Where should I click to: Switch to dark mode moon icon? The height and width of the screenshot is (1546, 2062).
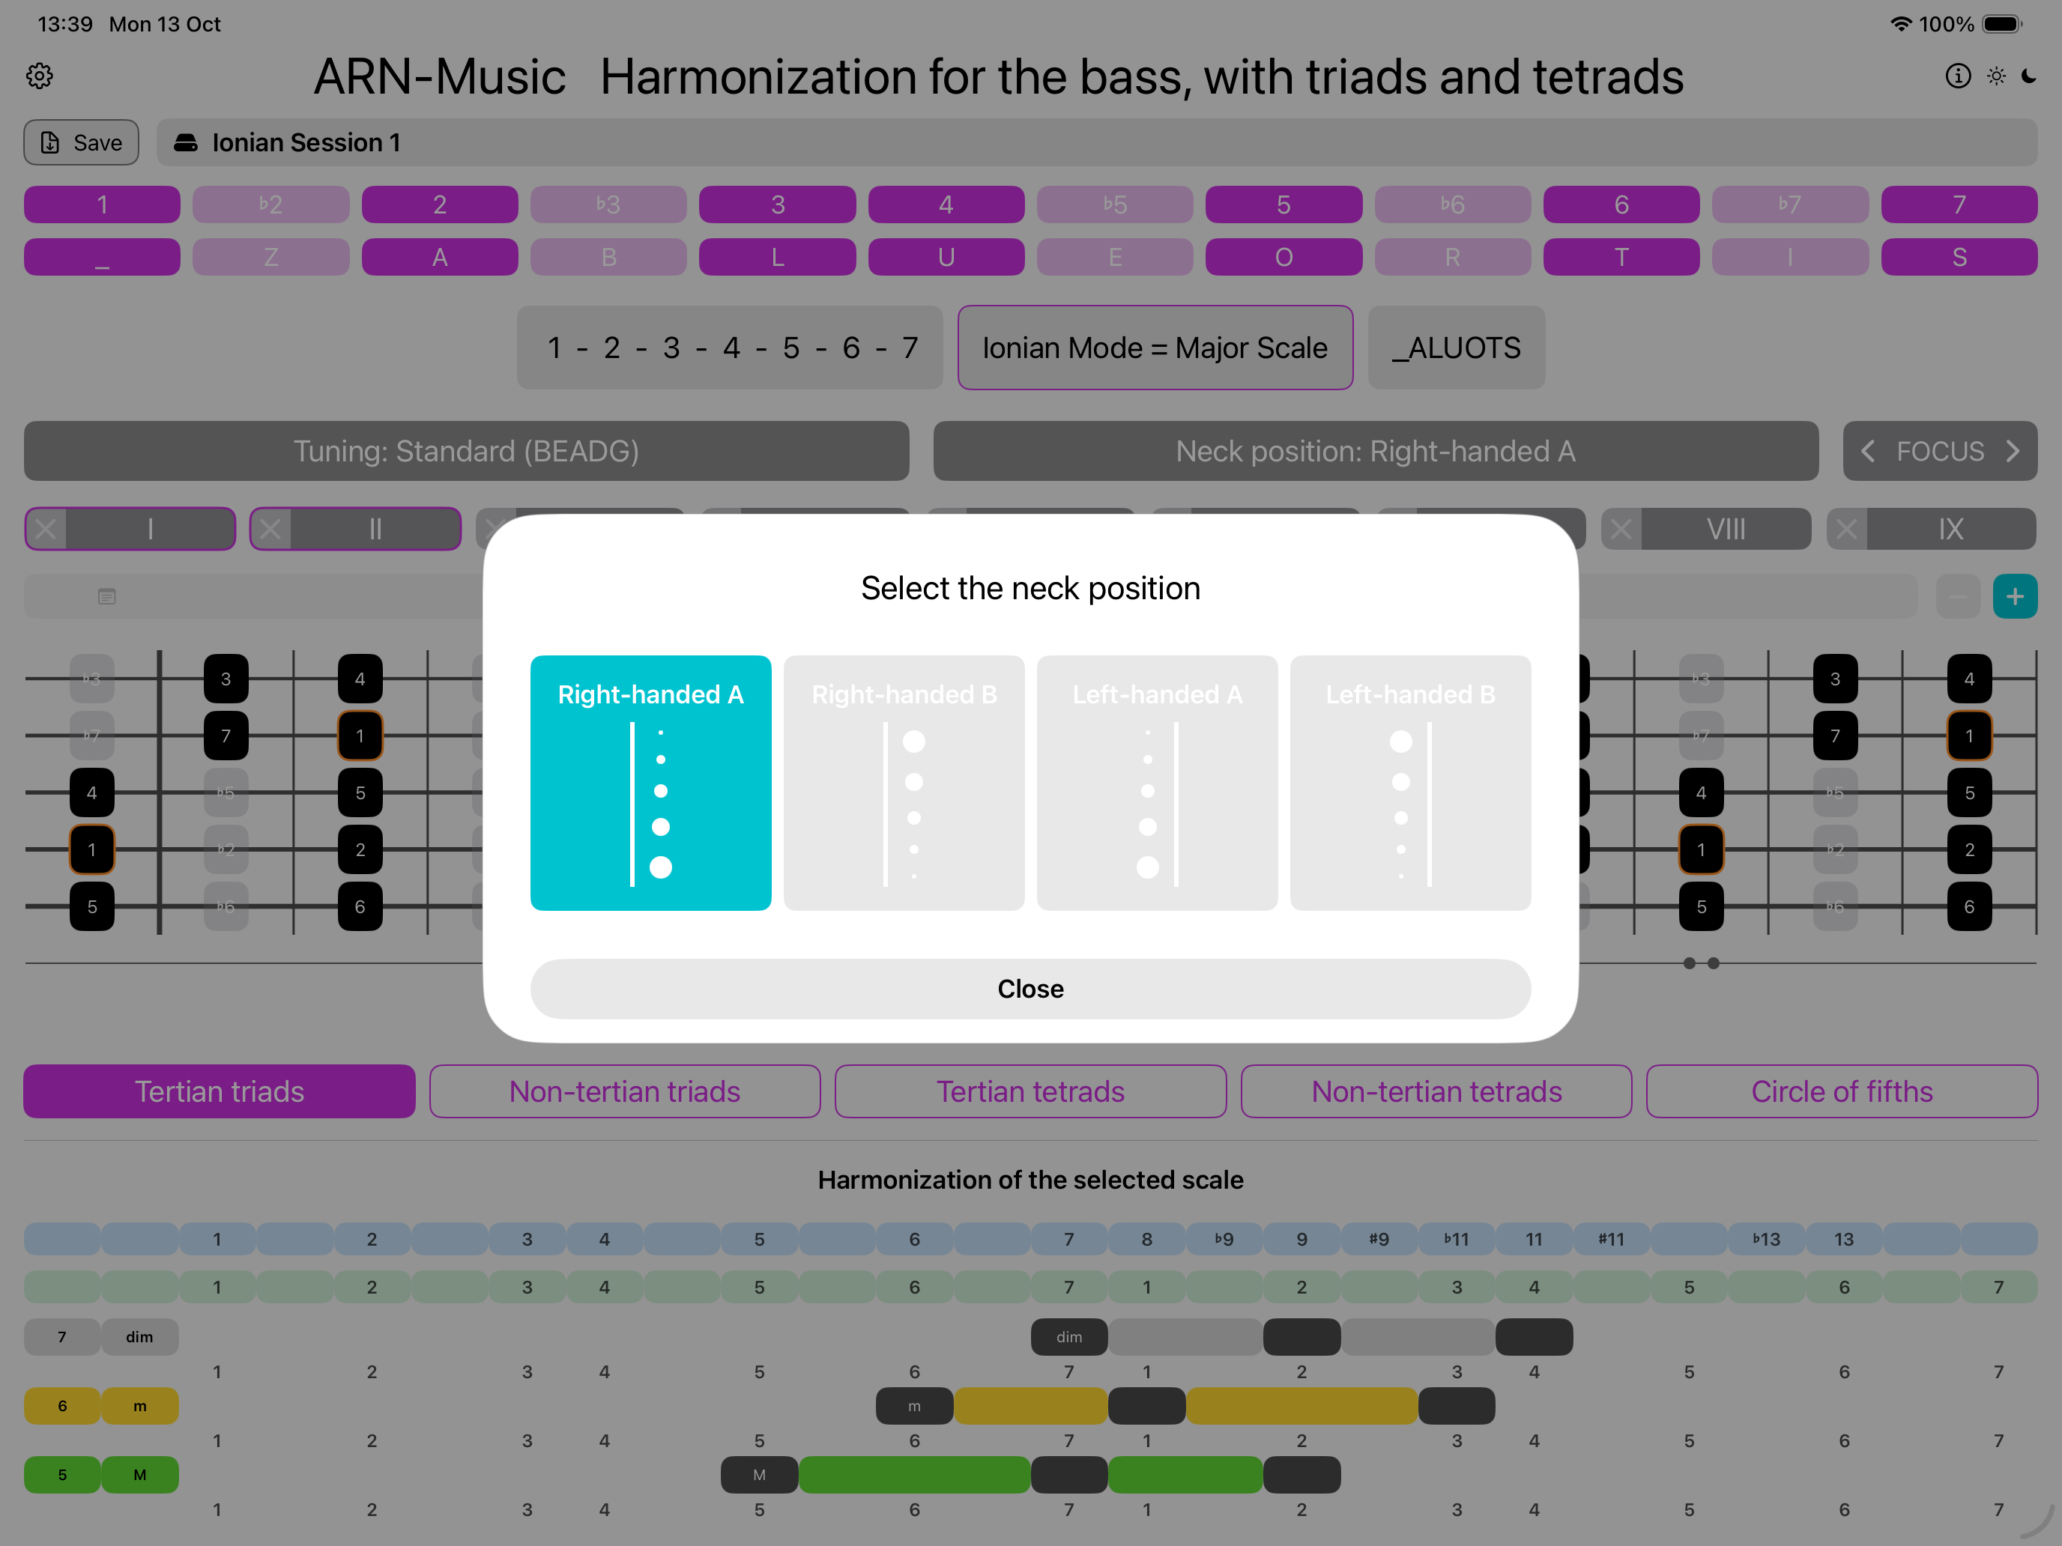(x=2028, y=76)
